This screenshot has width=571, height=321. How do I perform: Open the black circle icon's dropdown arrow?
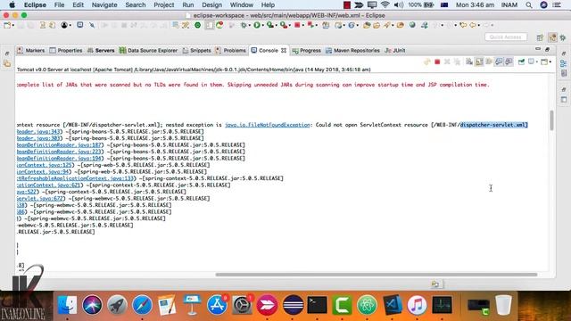pyautogui.click(x=70, y=25)
